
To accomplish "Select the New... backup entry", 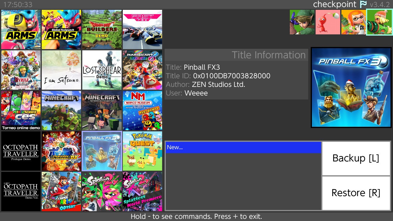I will [x=243, y=147].
